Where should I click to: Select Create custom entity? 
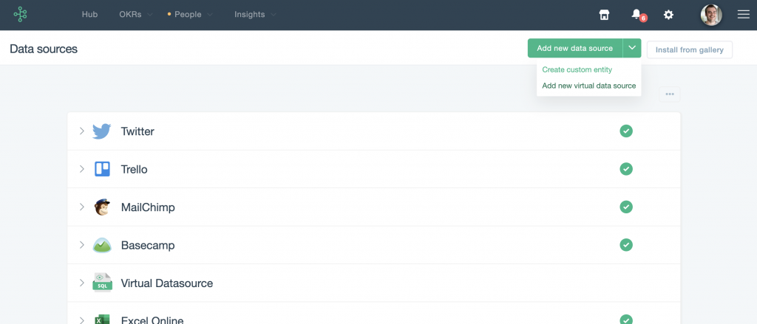577,69
